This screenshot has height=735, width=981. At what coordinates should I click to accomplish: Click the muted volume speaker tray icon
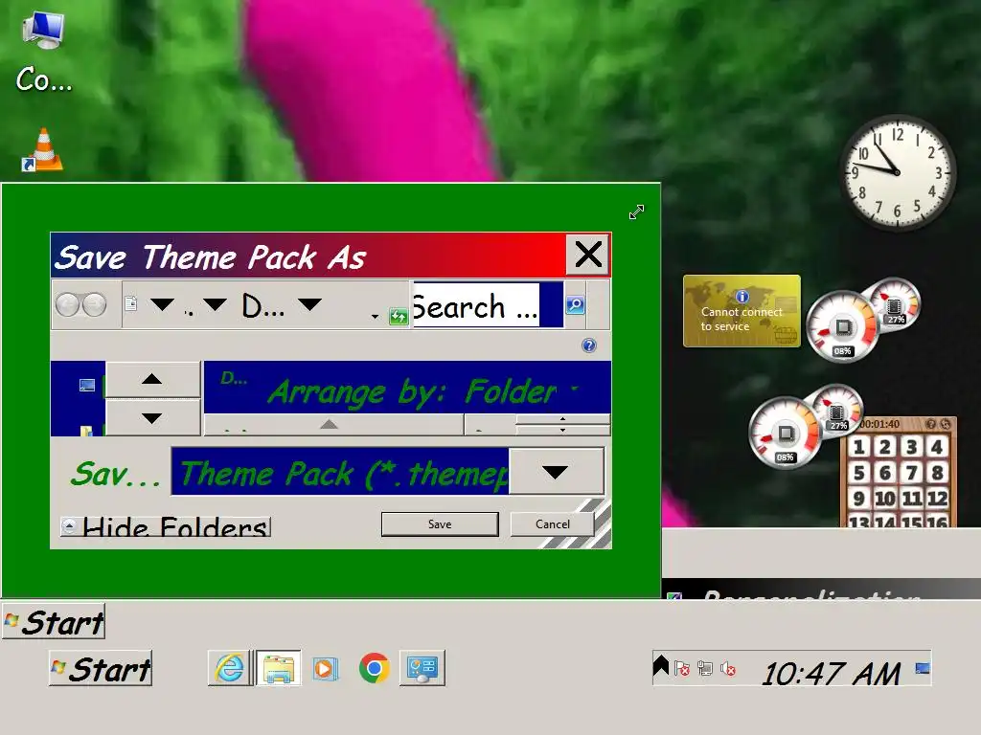[728, 669]
